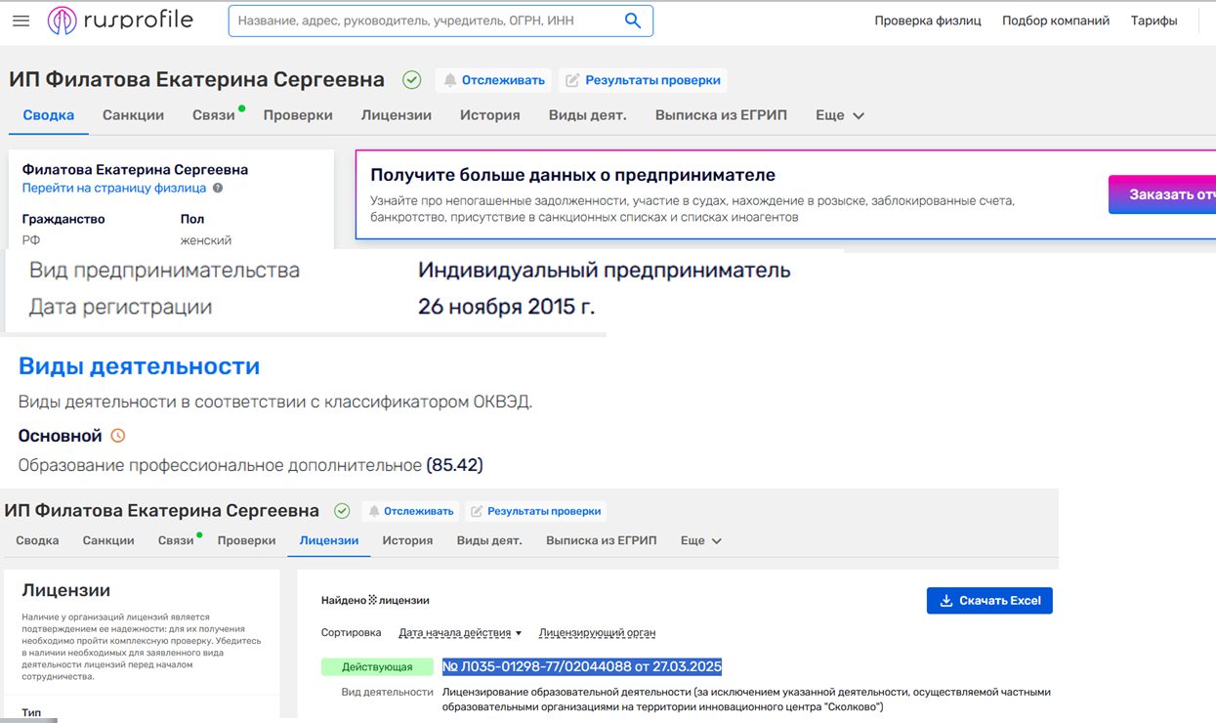Click Действующая status badge

(377, 667)
